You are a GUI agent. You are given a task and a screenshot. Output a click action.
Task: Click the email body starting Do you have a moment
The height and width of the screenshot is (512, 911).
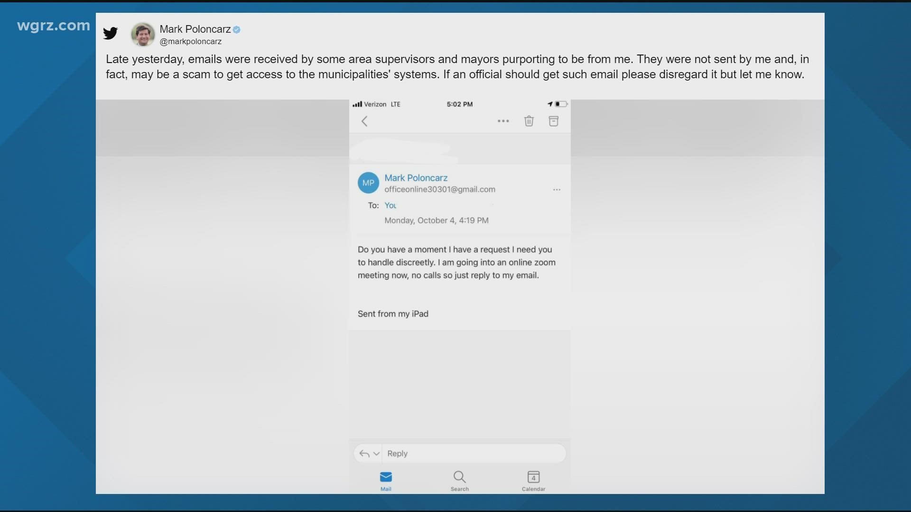coord(456,262)
